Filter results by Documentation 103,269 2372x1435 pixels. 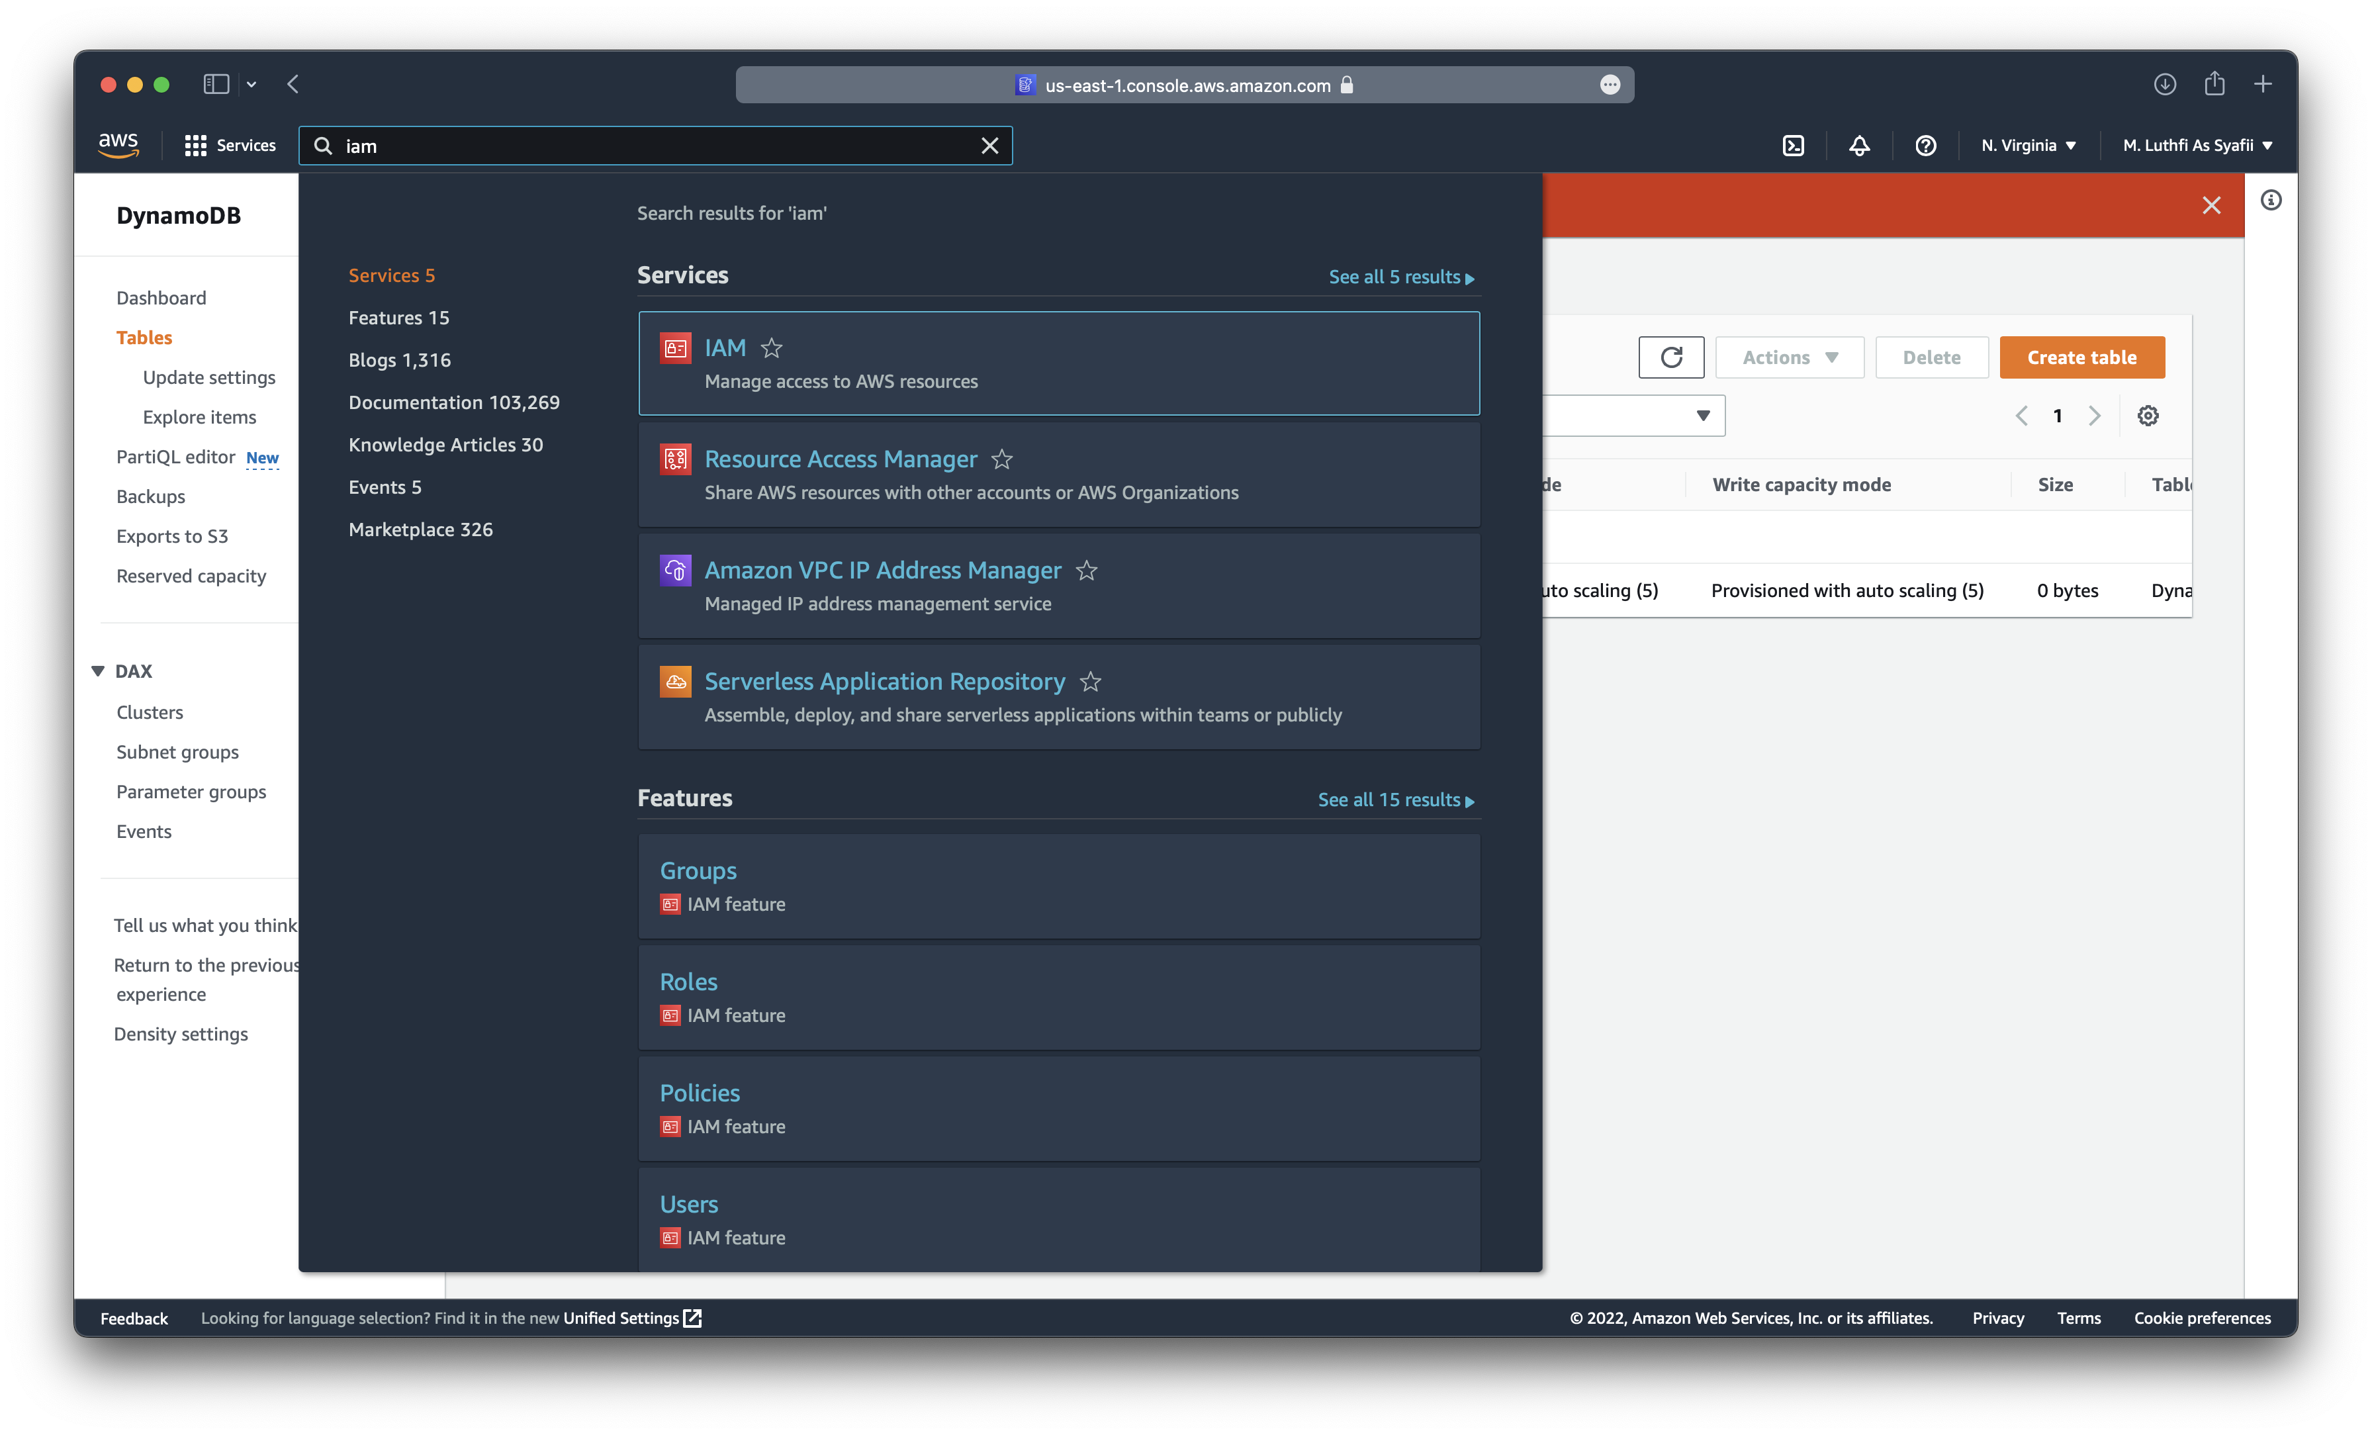[x=455, y=402]
